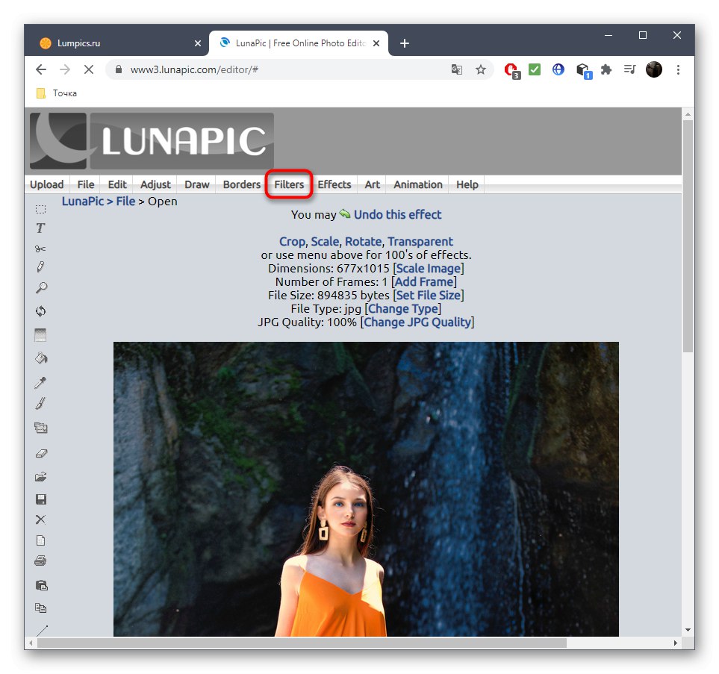Click the blank page icon
The image size is (719, 674).
click(x=41, y=540)
